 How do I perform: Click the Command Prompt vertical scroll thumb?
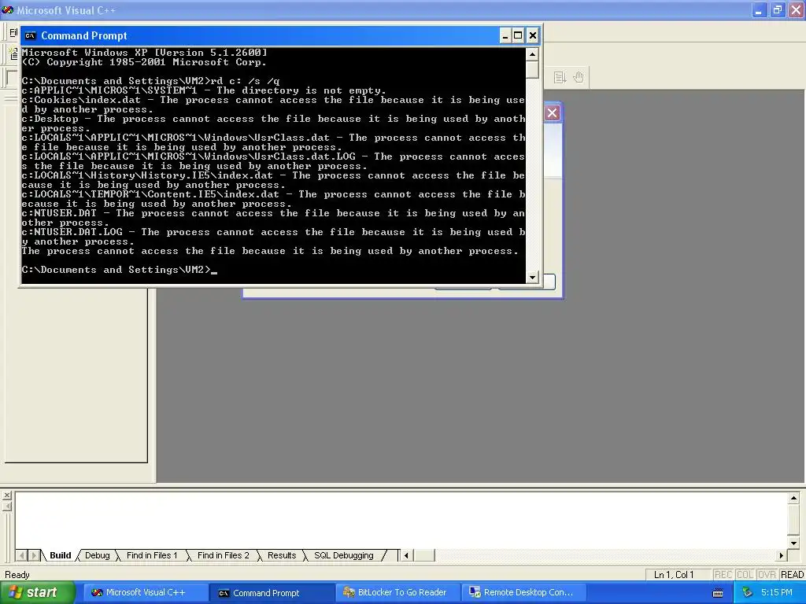tap(533, 69)
